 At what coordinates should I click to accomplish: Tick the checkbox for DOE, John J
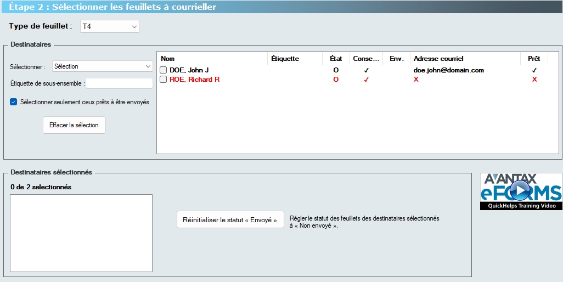tap(164, 70)
